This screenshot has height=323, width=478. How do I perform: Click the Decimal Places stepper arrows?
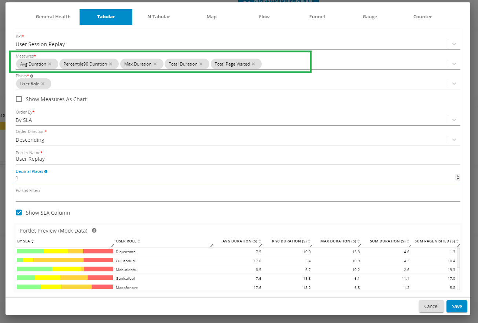(457, 178)
